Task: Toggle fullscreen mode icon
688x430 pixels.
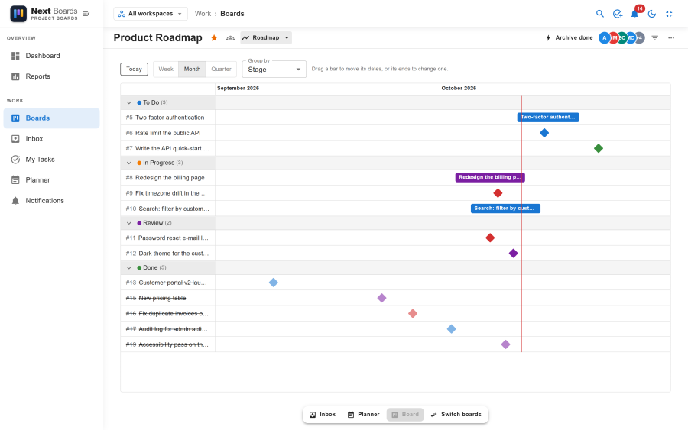Action: coord(669,14)
